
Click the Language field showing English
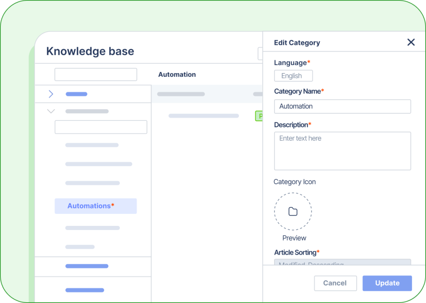tap(293, 75)
